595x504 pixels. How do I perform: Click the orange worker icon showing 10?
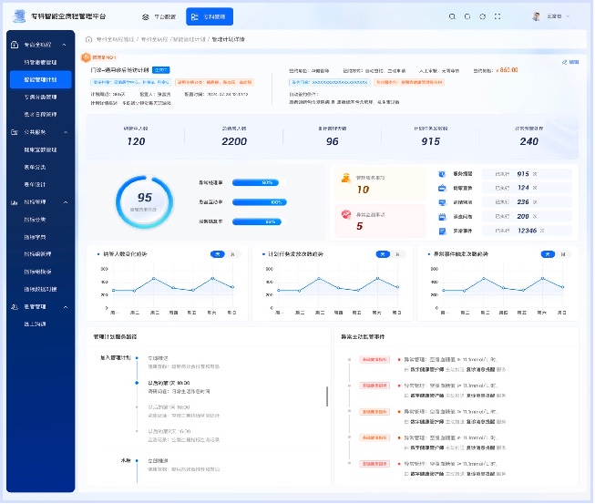click(x=346, y=178)
